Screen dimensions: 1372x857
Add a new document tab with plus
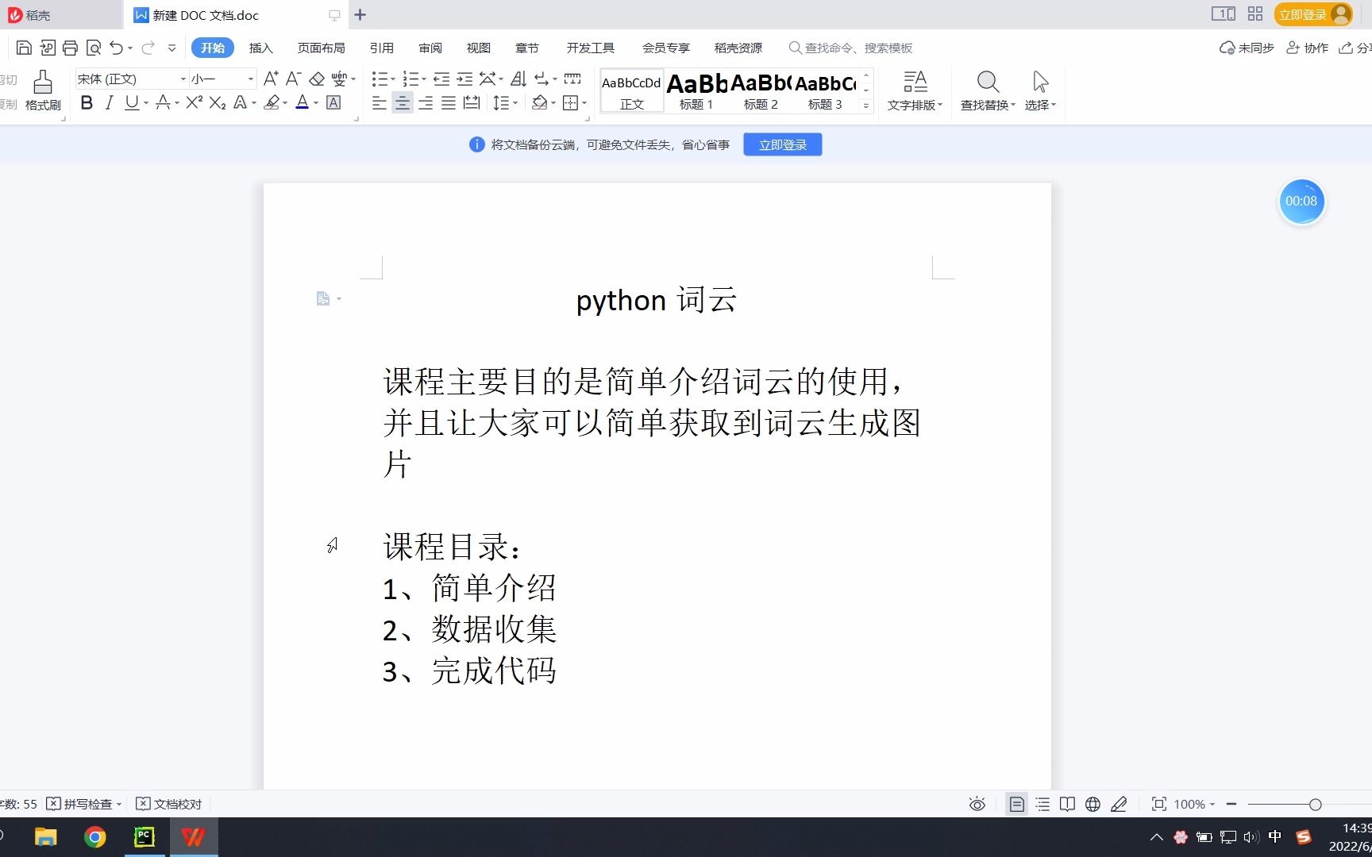click(360, 15)
